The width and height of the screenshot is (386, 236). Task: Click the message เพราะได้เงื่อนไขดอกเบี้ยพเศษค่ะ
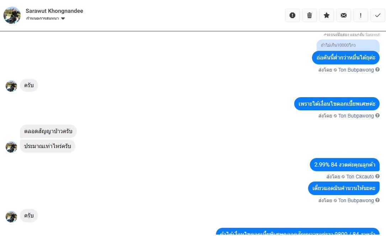pos(337,104)
